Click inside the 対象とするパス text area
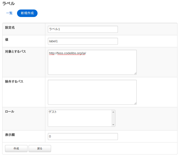Viewport: 180px width, 157px height. (x=92, y=62)
